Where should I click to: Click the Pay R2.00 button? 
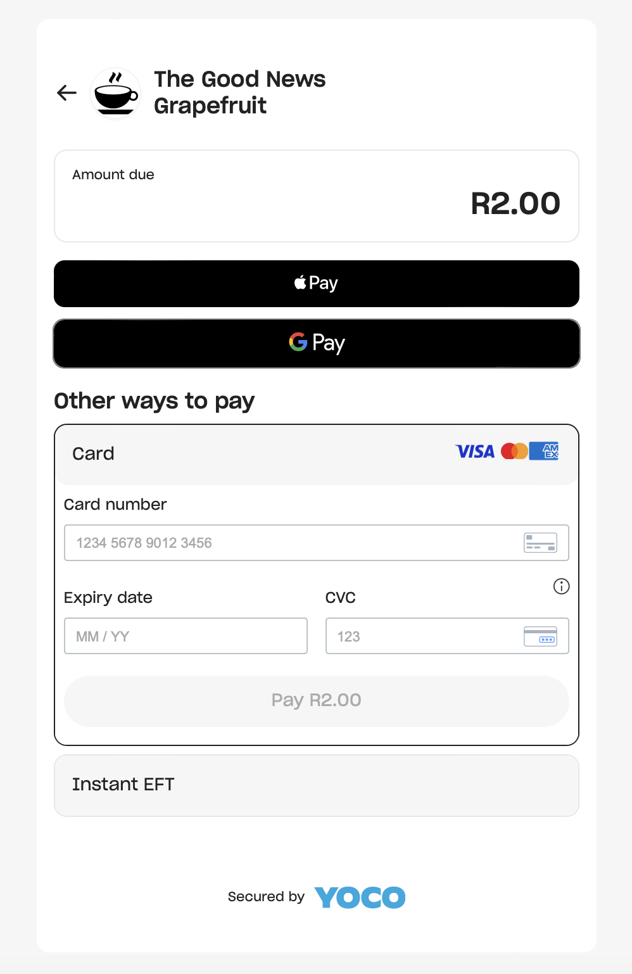[x=317, y=701]
